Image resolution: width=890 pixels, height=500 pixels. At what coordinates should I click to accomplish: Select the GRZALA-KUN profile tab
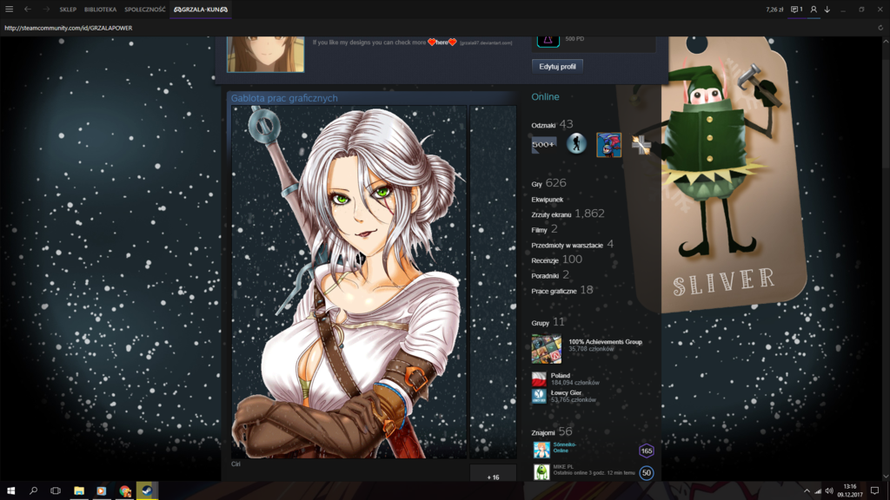click(x=201, y=10)
